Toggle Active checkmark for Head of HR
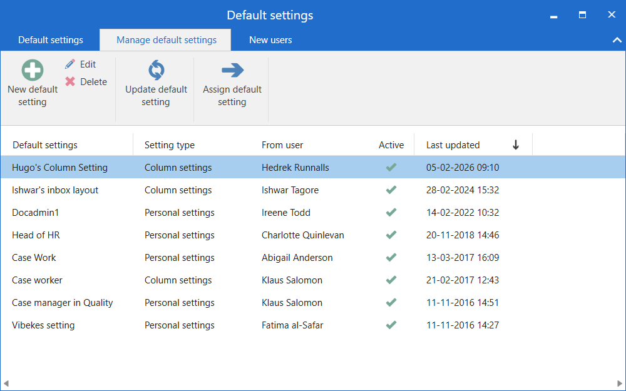 coord(391,235)
